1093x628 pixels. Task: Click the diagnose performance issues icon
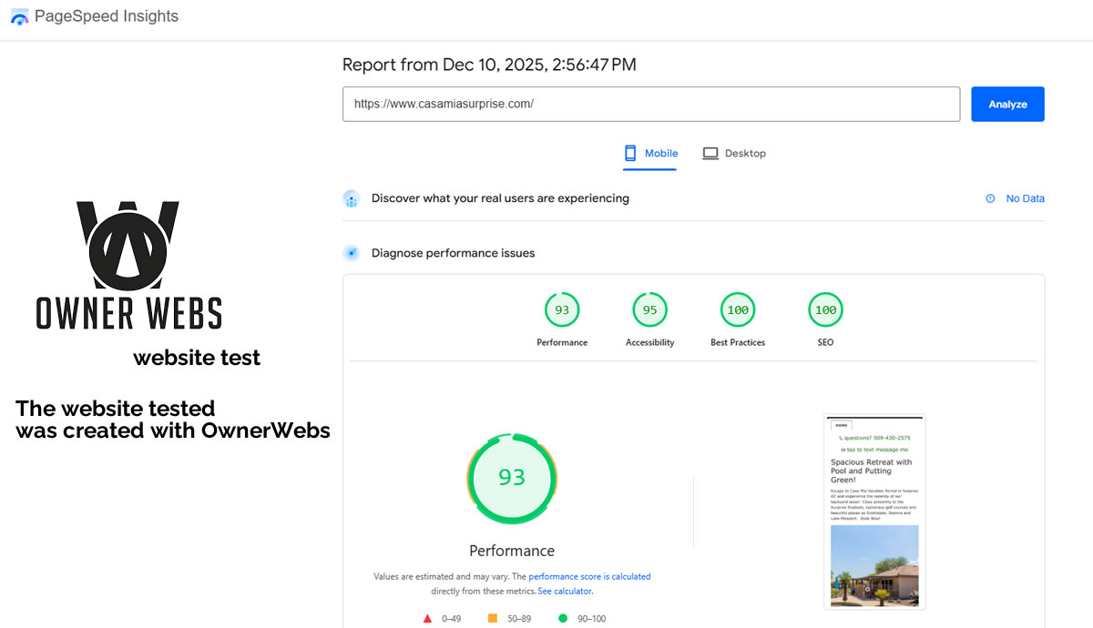click(352, 253)
